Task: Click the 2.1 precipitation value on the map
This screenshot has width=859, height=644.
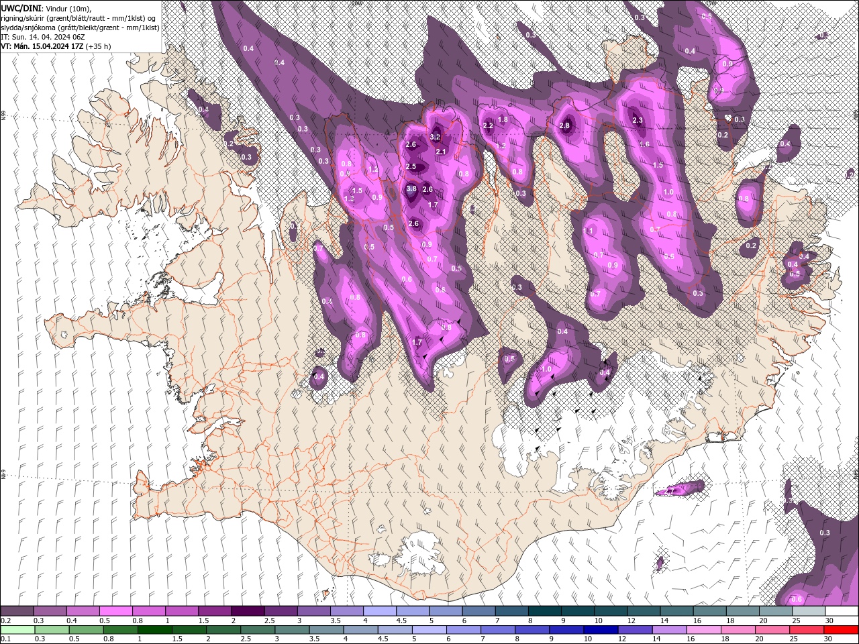Action: (x=441, y=152)
